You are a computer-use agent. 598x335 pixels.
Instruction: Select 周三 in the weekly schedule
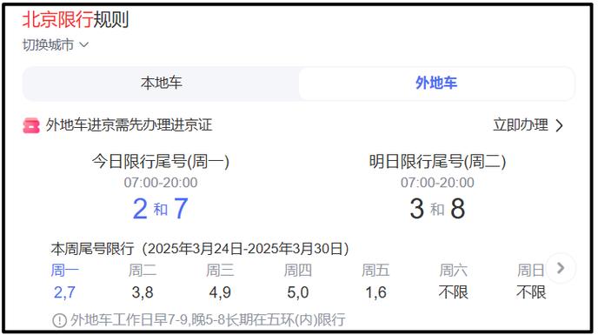(220, 271)
